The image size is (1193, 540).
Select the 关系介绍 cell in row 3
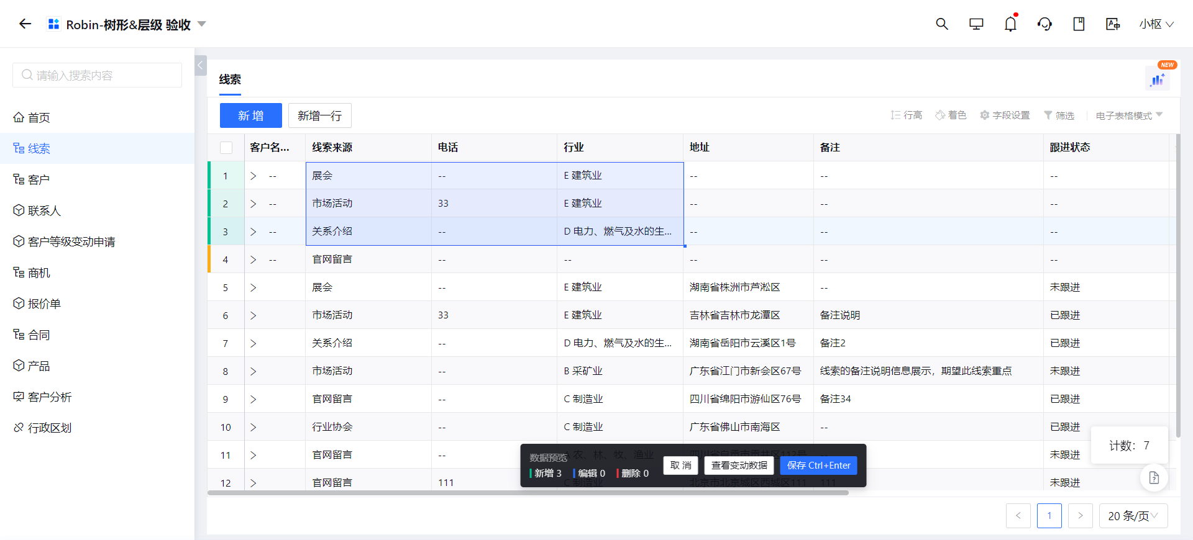(368, 232)
